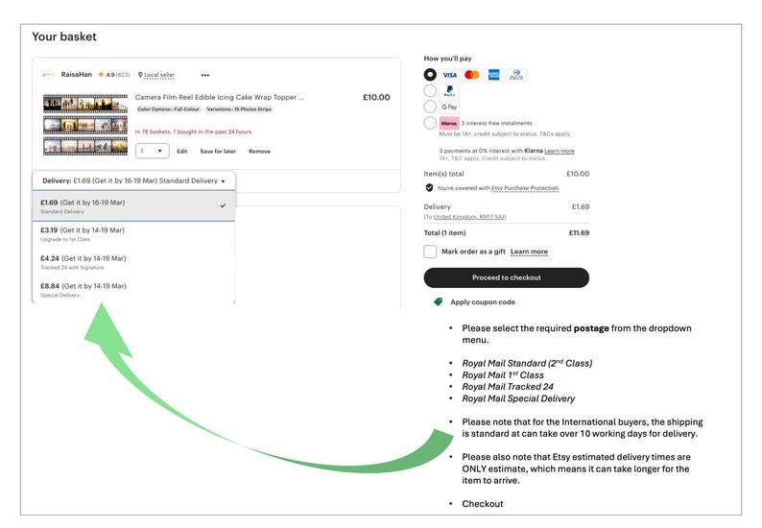Tick the Mark order as a gift checkbox
Viewport: 762px width, 528px height.
point(430,252)
